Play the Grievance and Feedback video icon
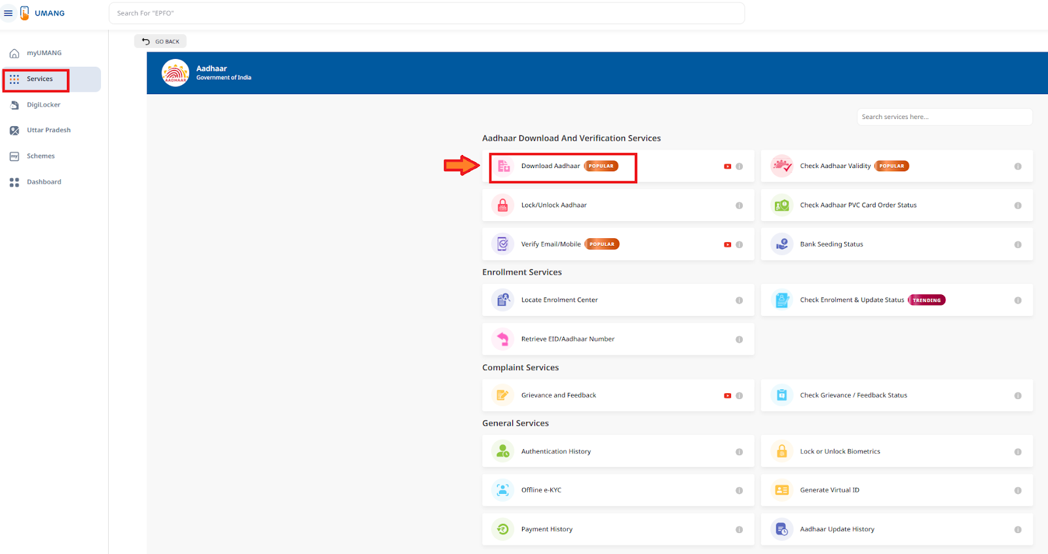Image resolution: width=1048 pixels, height=554 pixels. [727, 396]
